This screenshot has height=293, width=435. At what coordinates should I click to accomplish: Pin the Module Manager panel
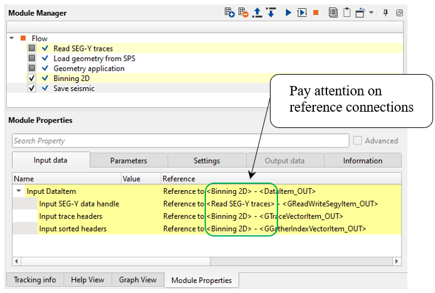click(385, 13)
